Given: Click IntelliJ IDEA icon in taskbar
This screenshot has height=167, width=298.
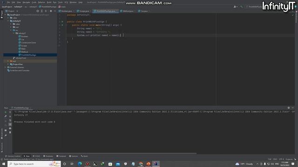Looking at the screenshot, I should click(156, 164).
